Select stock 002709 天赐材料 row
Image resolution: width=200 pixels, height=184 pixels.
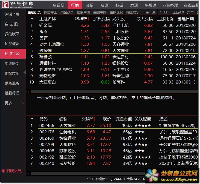112,144
